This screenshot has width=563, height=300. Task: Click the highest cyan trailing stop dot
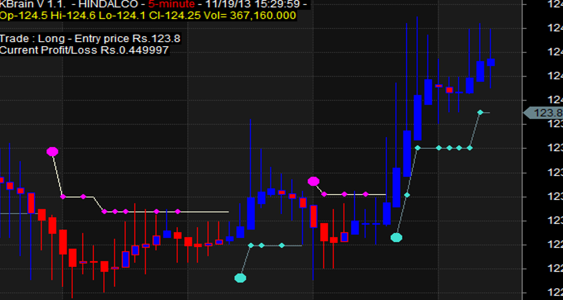480,113
